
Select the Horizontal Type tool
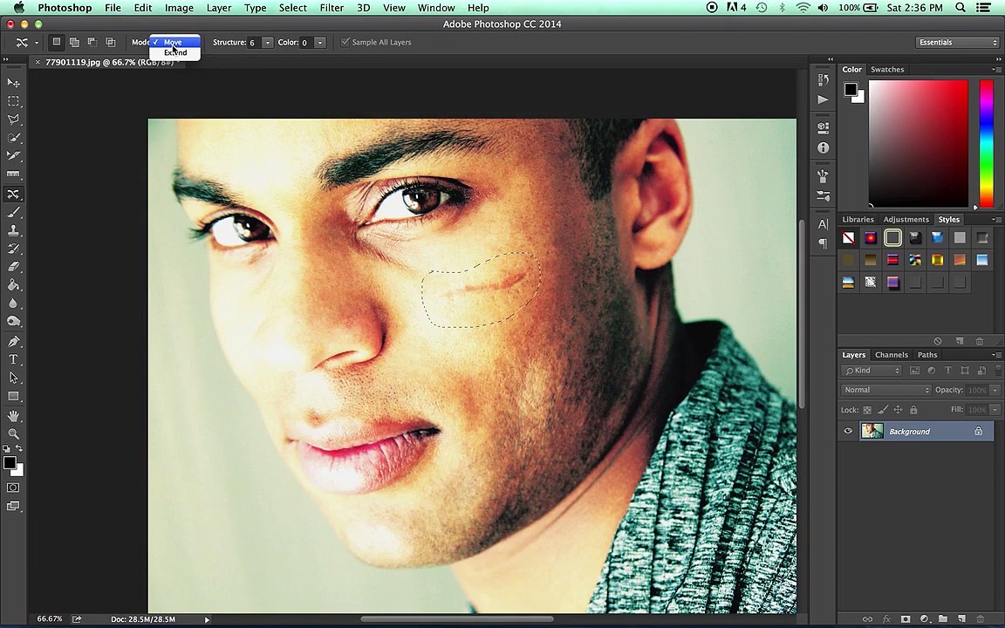pyautogui.click(x=13, y=359)
